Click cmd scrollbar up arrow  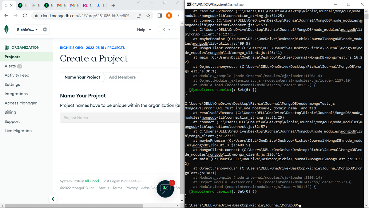[366, 11]
